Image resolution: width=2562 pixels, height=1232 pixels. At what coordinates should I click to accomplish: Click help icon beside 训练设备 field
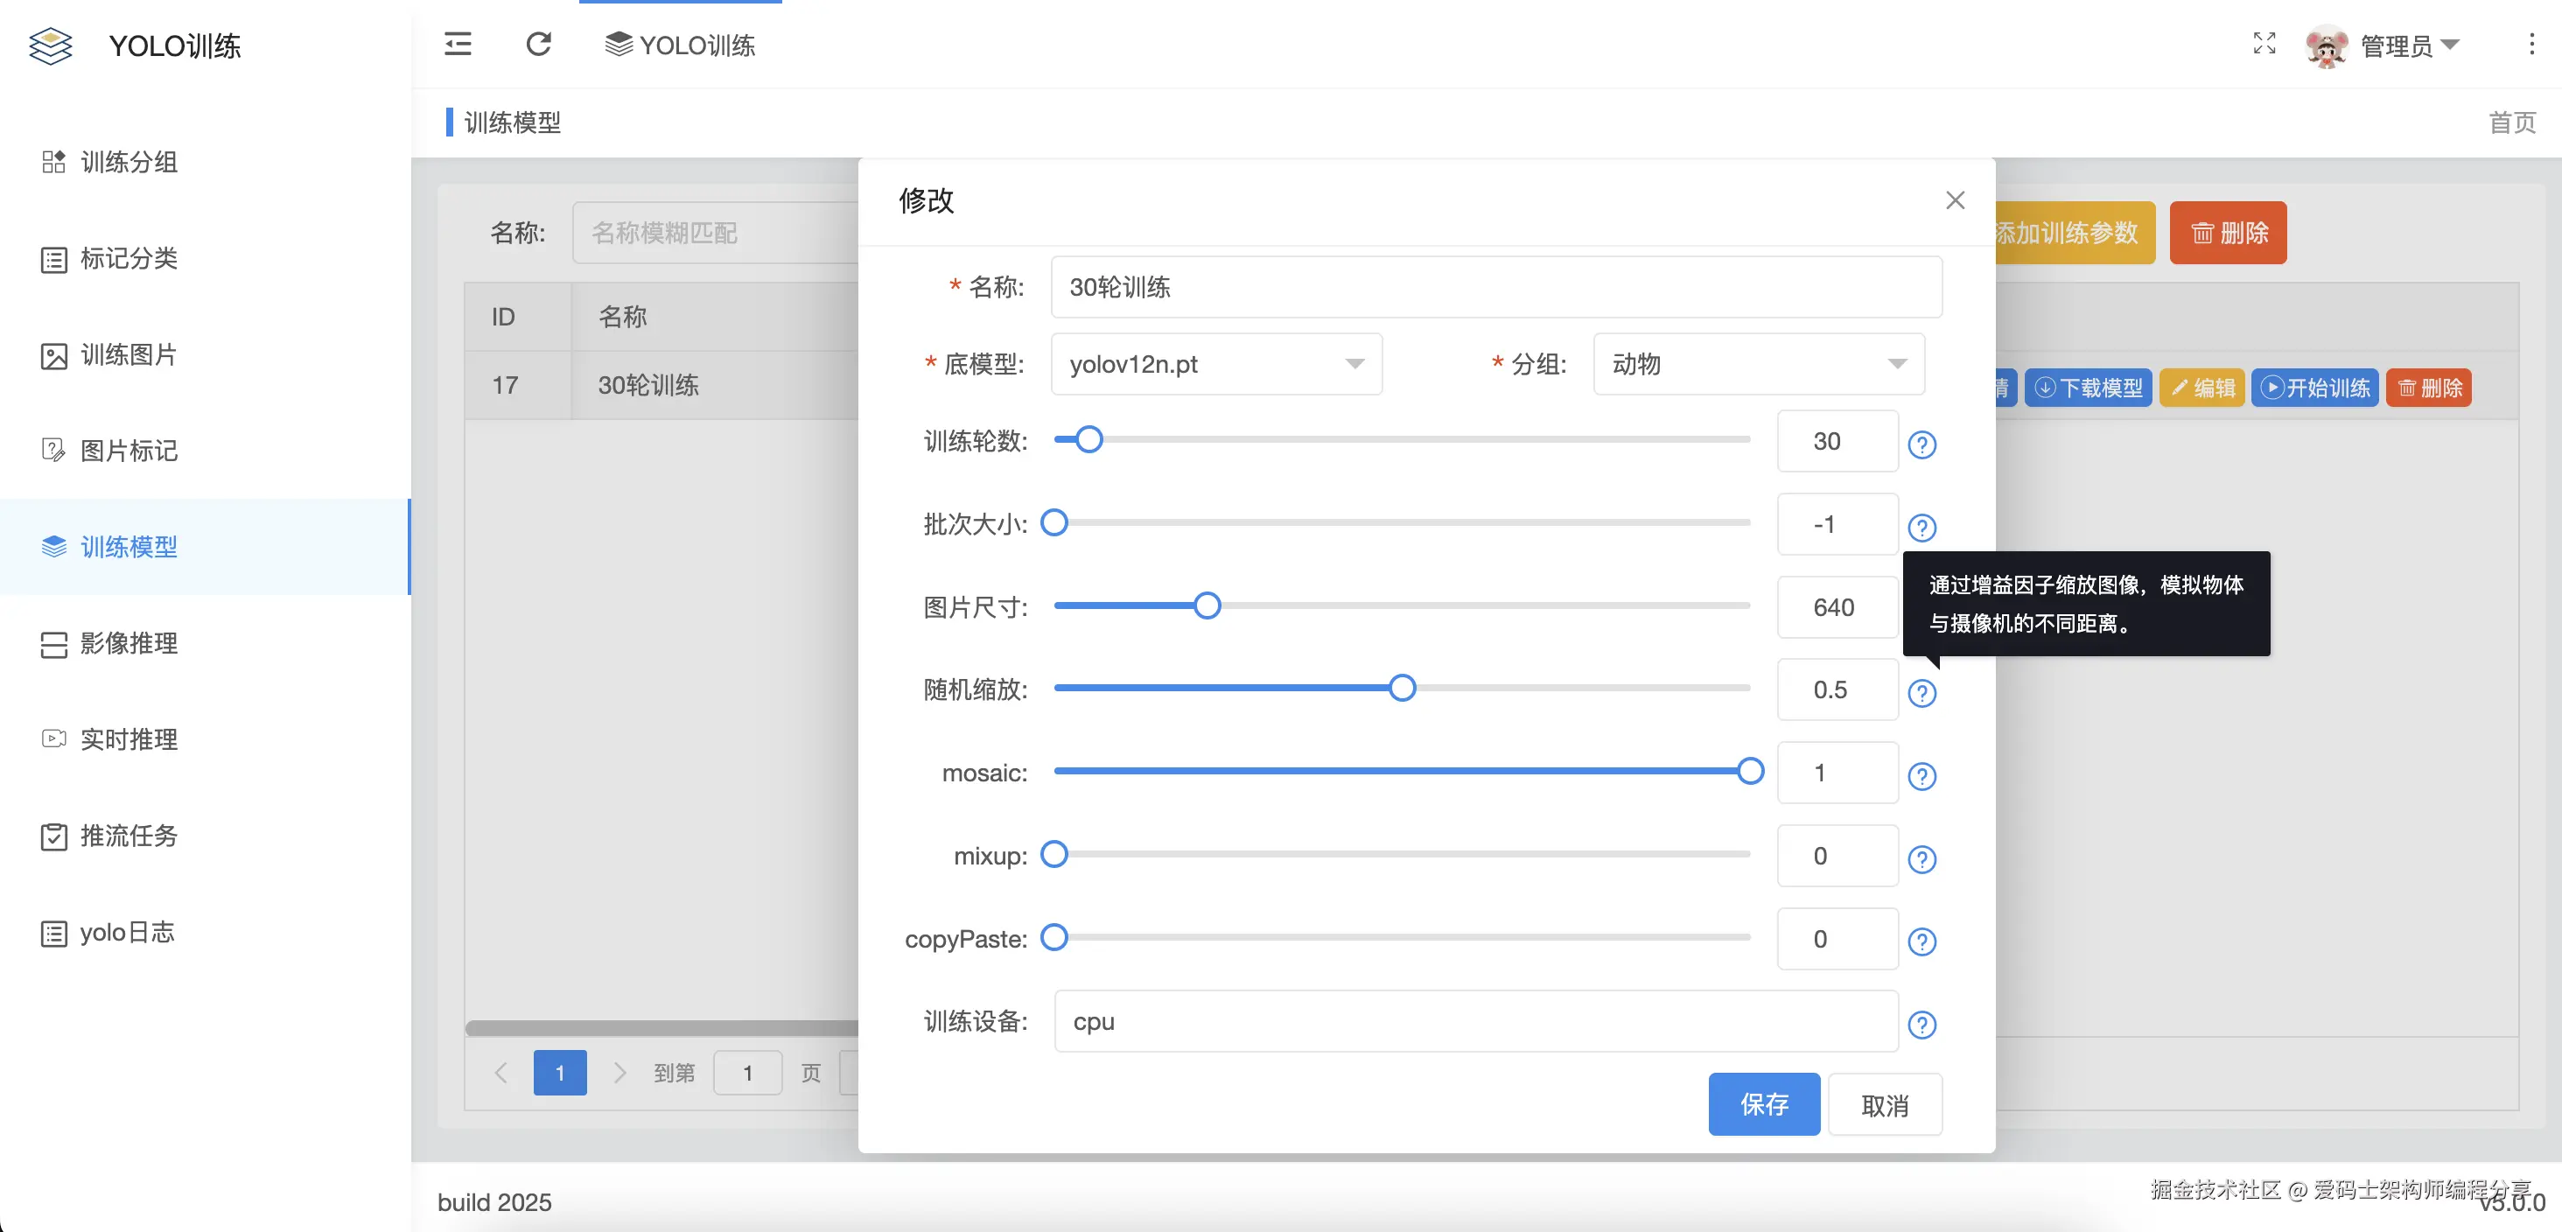click(1921, 1024)
